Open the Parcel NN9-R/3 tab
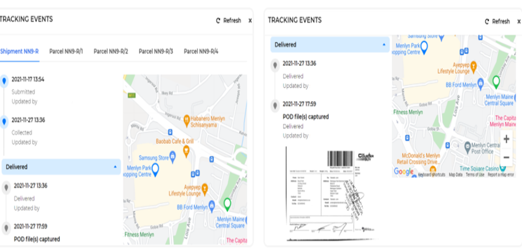The height and width of the screenshot is (248, 522). click(156, 51)
